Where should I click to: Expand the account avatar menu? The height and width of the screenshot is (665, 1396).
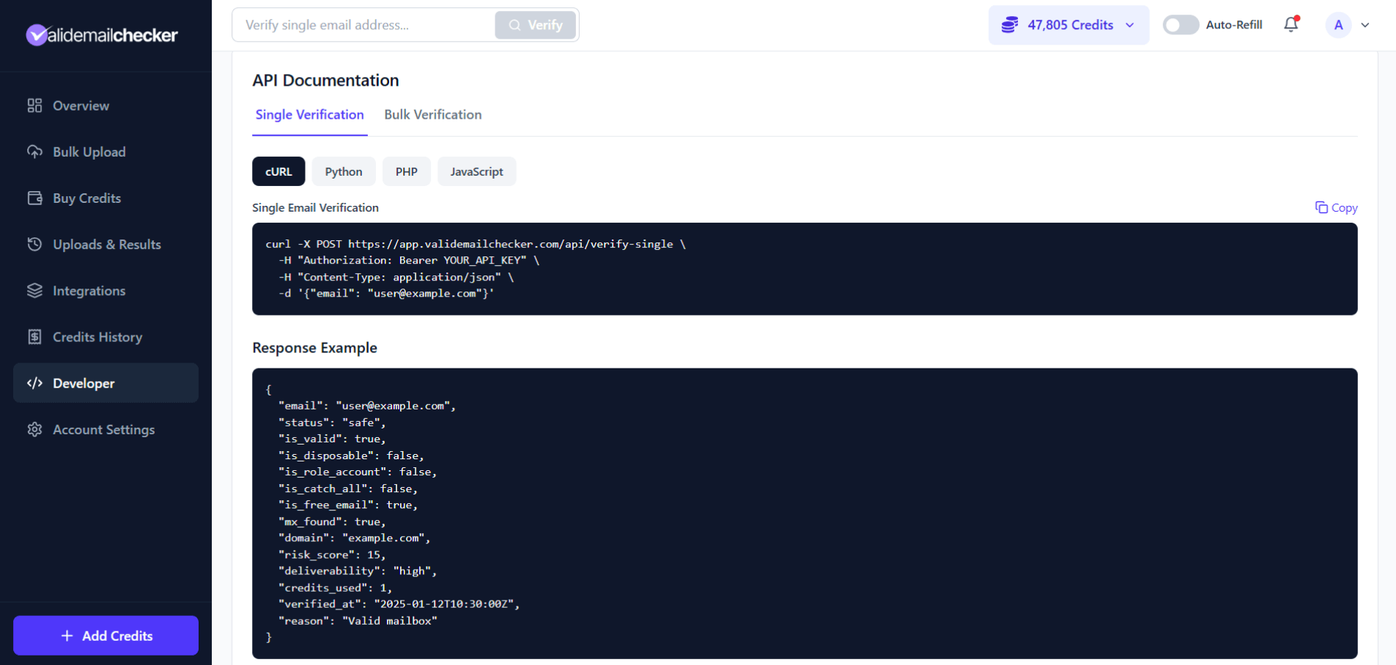[x=1348, y=24]
